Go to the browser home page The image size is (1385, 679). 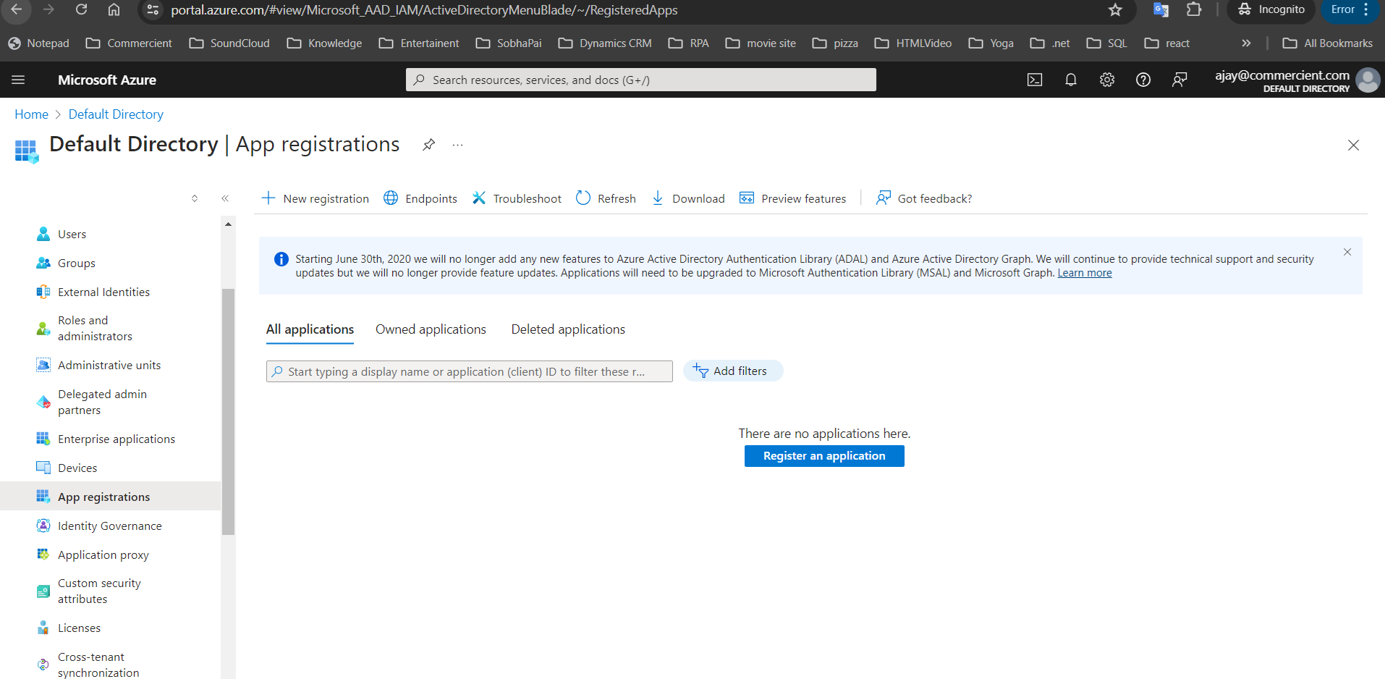[114, 9]
